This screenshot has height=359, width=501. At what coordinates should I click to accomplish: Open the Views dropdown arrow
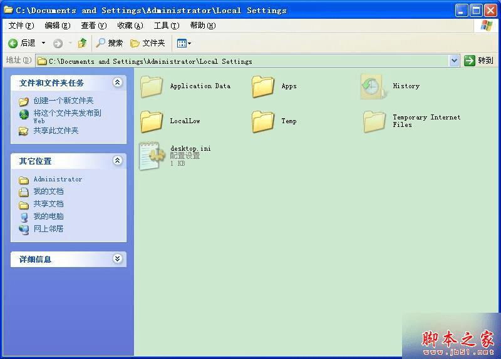tap(190, 43)
